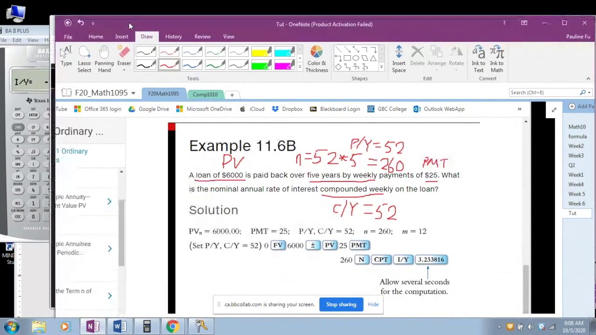Click the 2ND key on BA II PLUS calculator
Viewport: 596px width, 335px height.
[18, 127]
